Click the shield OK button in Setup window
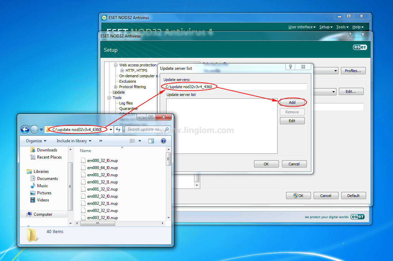393x261 pixels. 298,196
